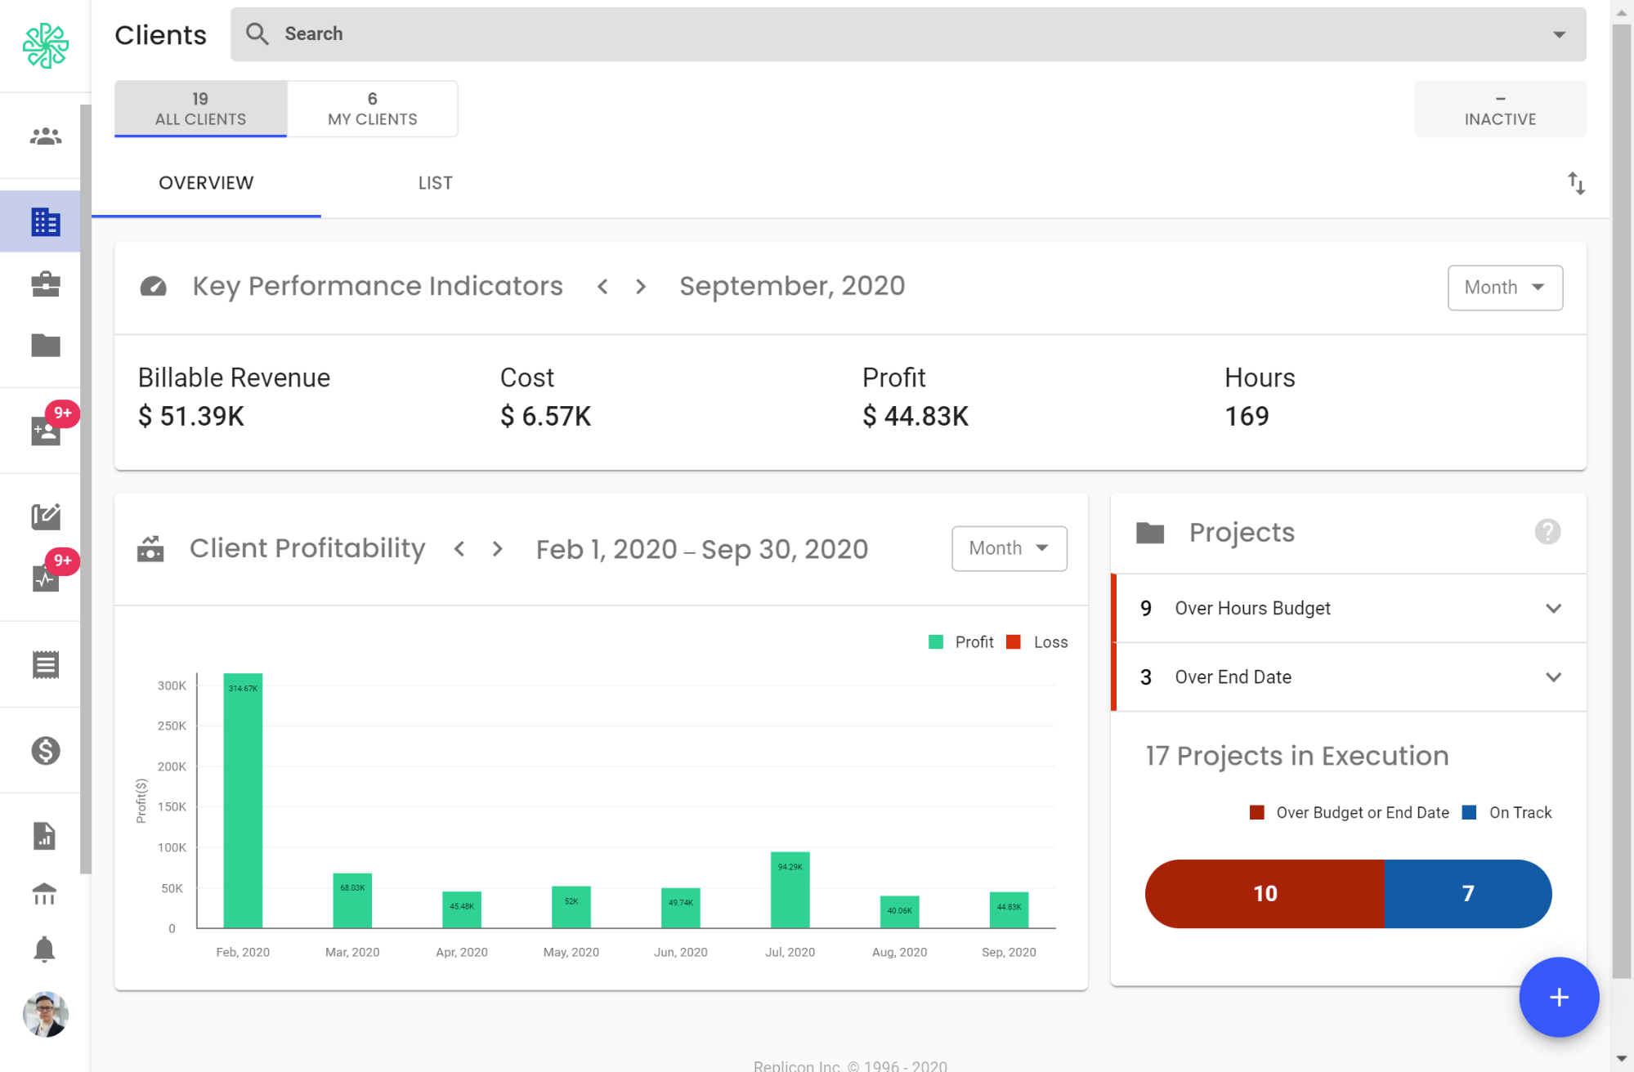
Task: Open the expenses receipt icon
Action: coord(45,664)
